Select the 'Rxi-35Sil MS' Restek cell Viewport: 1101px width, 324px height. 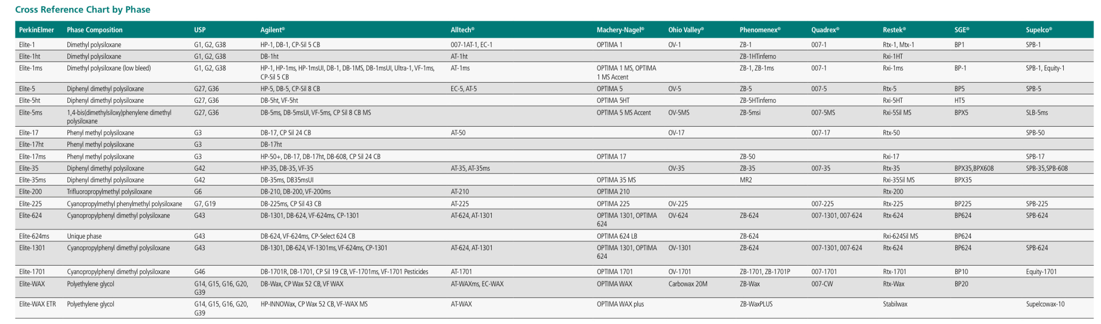(899, 180)
